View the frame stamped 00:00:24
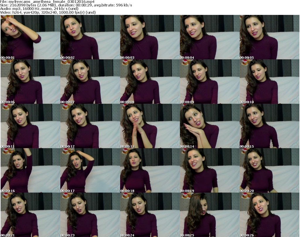 (x=150, y=215)
